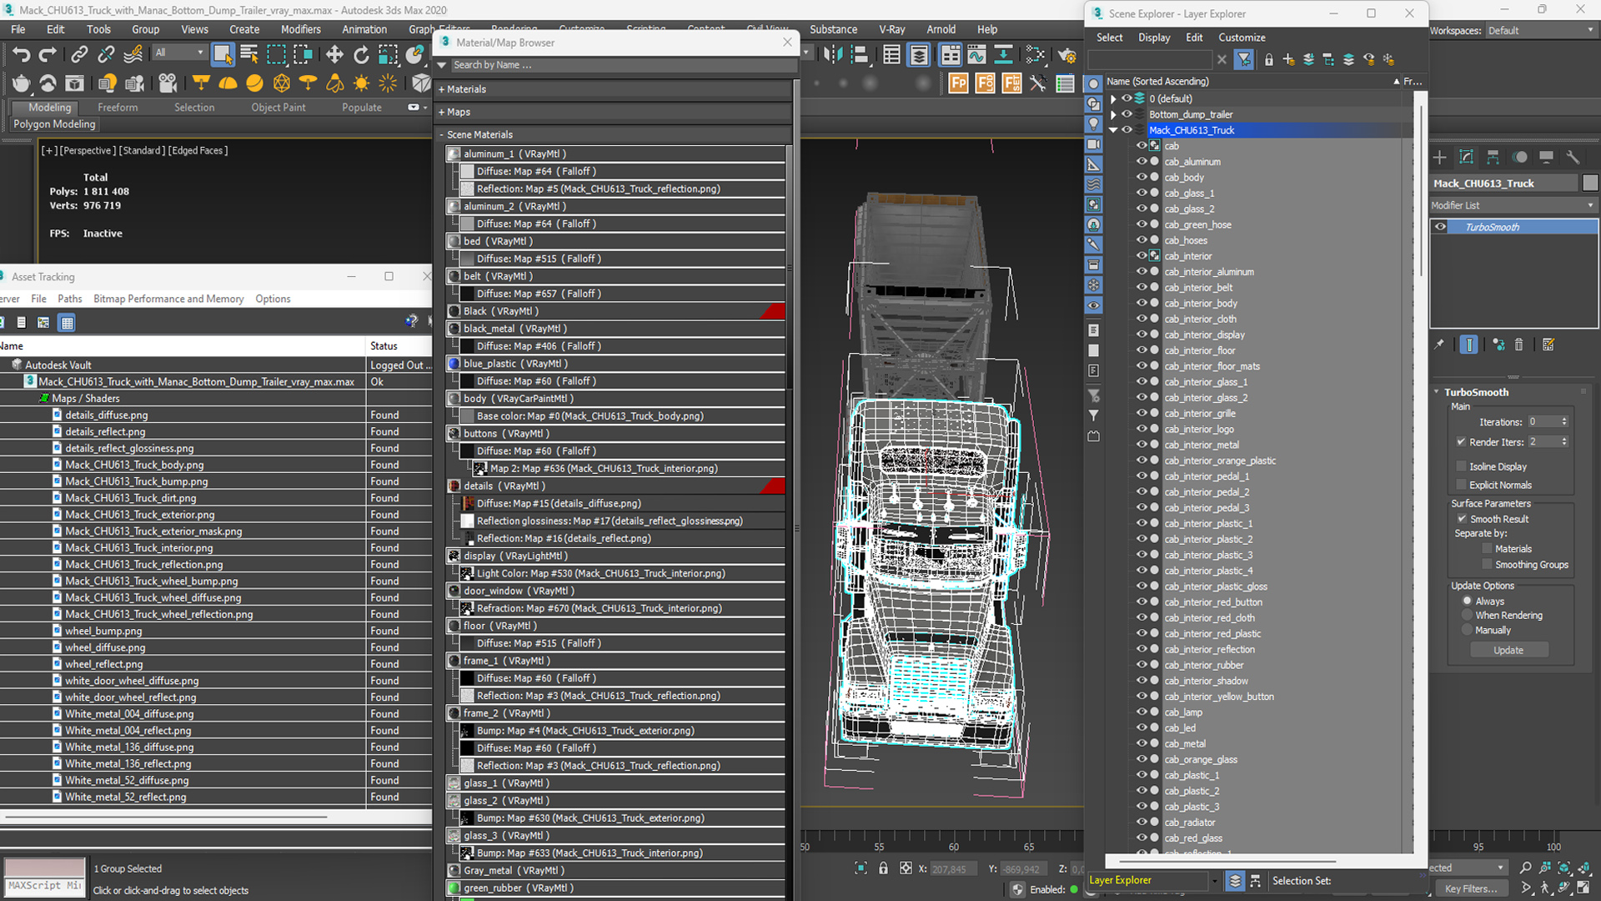The width and height of the screenshot is (1601, 901).
Task: Click the V-Ray sun light icon
Action: tap(361, 83)
